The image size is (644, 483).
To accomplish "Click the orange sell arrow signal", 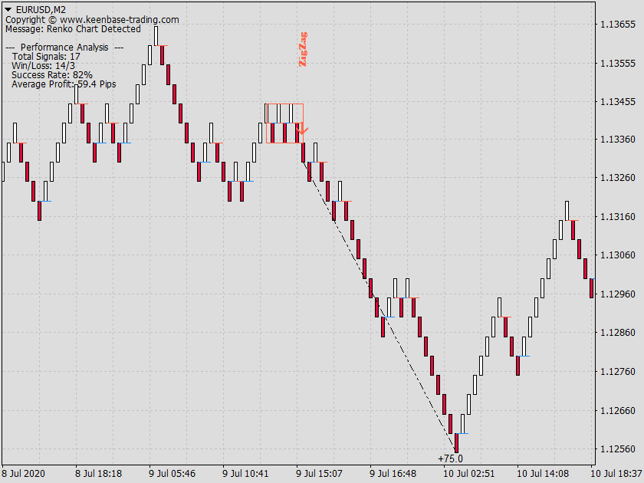I will (301, 131).
